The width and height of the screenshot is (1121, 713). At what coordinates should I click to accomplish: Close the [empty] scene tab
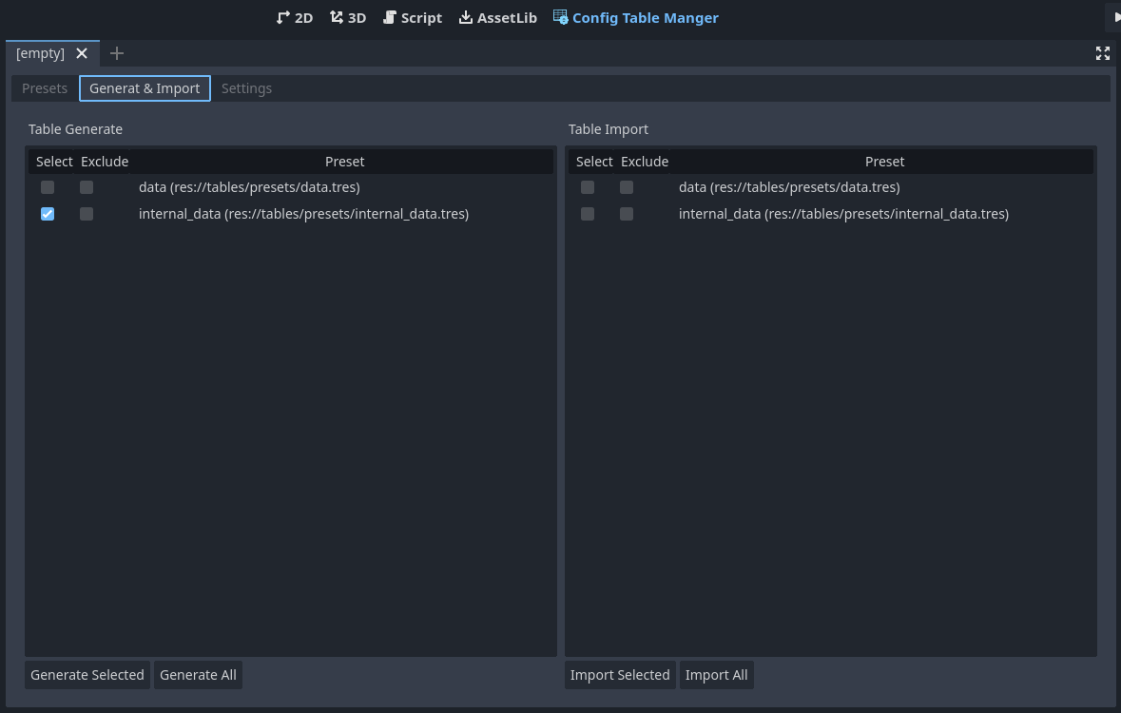point(82,53)
